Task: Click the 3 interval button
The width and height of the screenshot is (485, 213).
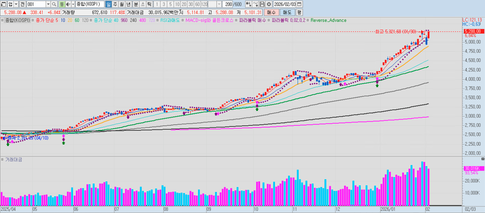Action: [x=163, y=4]
